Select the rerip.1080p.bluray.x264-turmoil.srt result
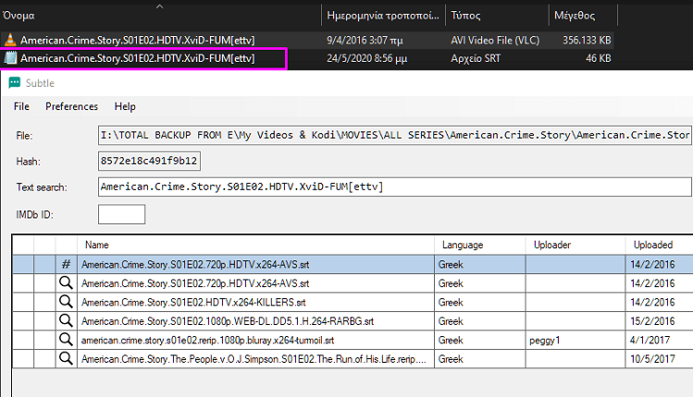 click(208, 340)
